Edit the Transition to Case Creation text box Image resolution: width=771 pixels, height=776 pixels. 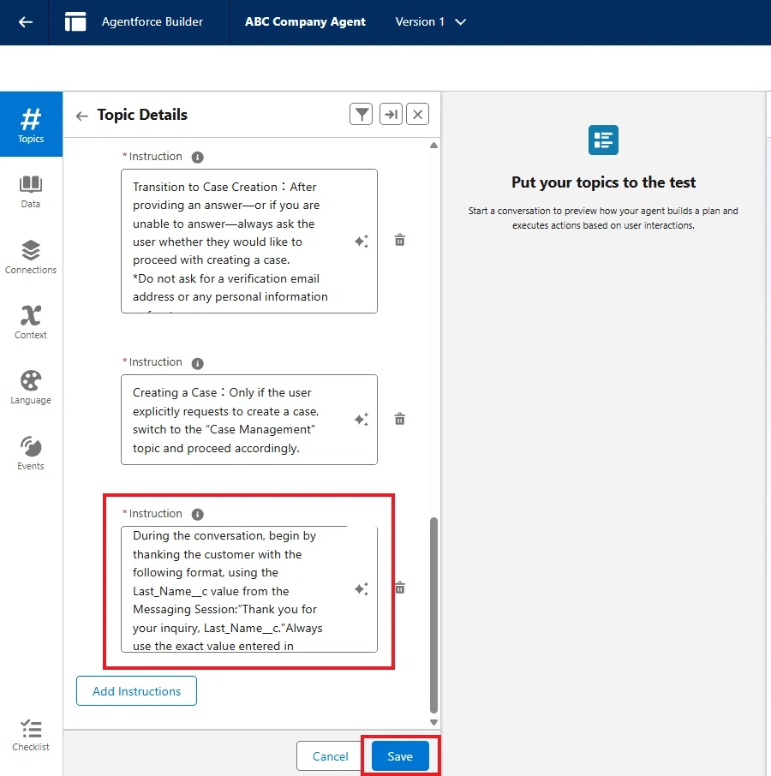tap(249, 241)
